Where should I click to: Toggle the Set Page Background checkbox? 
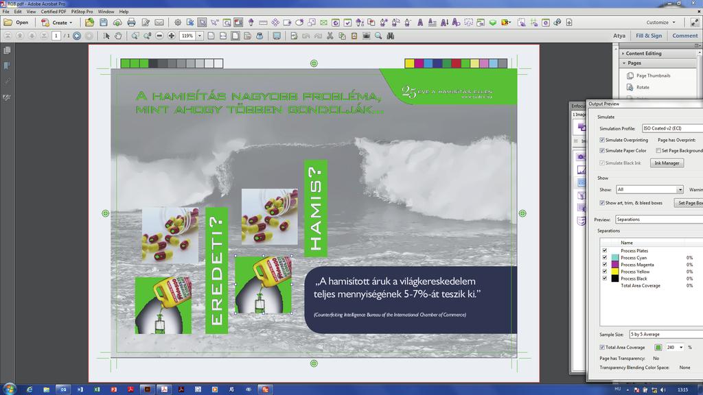click(x=658, y=151)
